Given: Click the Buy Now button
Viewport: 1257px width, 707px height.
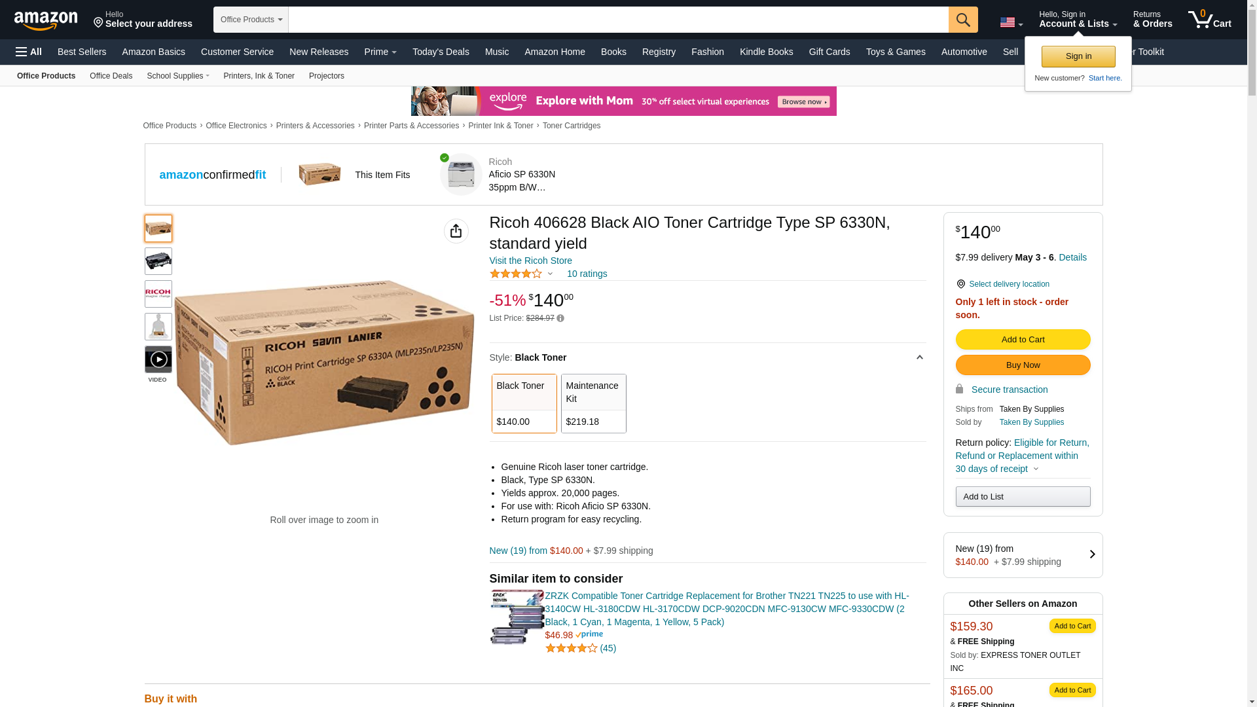Looking at the screenshot, I should (x=1023, y=365).
